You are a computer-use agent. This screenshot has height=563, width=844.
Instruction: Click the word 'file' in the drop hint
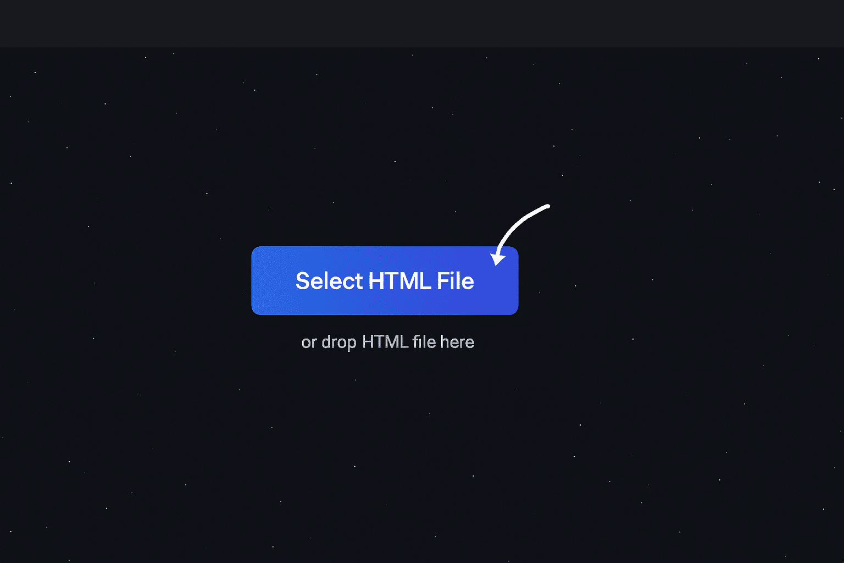(x=424, y=341)
